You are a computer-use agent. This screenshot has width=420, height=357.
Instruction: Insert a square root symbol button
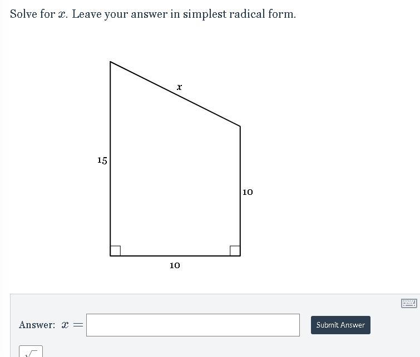tap(31, 351)
